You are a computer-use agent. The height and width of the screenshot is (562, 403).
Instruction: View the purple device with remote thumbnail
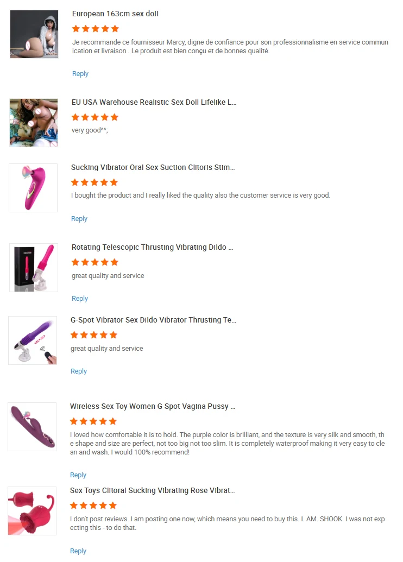33,340
